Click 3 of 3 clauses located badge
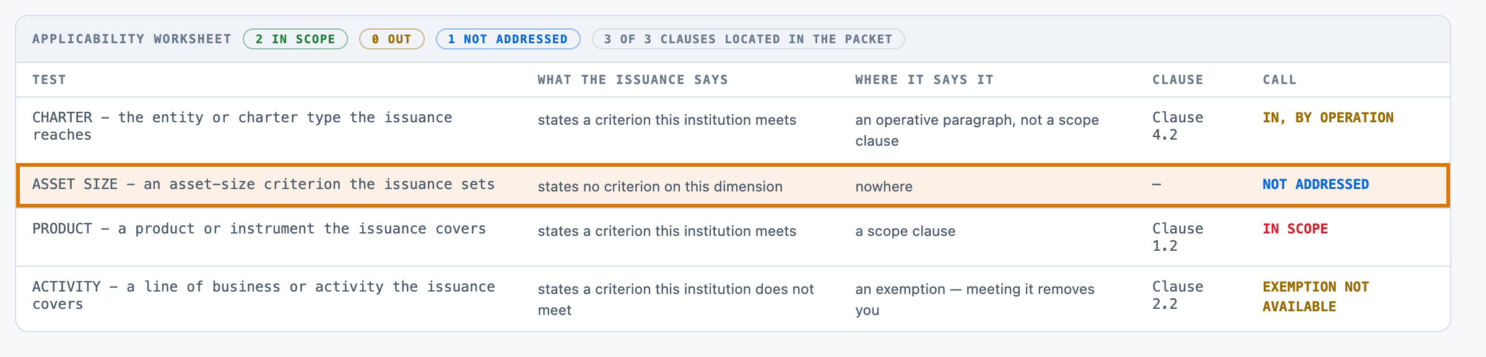 748,39
